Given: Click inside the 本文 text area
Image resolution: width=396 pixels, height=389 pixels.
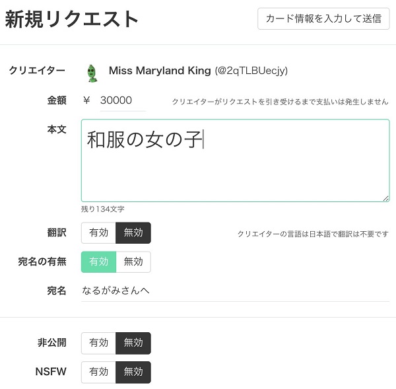Looking at the screenshot, I should click(x=236, y=160).
